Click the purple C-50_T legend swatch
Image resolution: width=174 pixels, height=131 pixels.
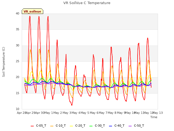[x=130, y=126]
